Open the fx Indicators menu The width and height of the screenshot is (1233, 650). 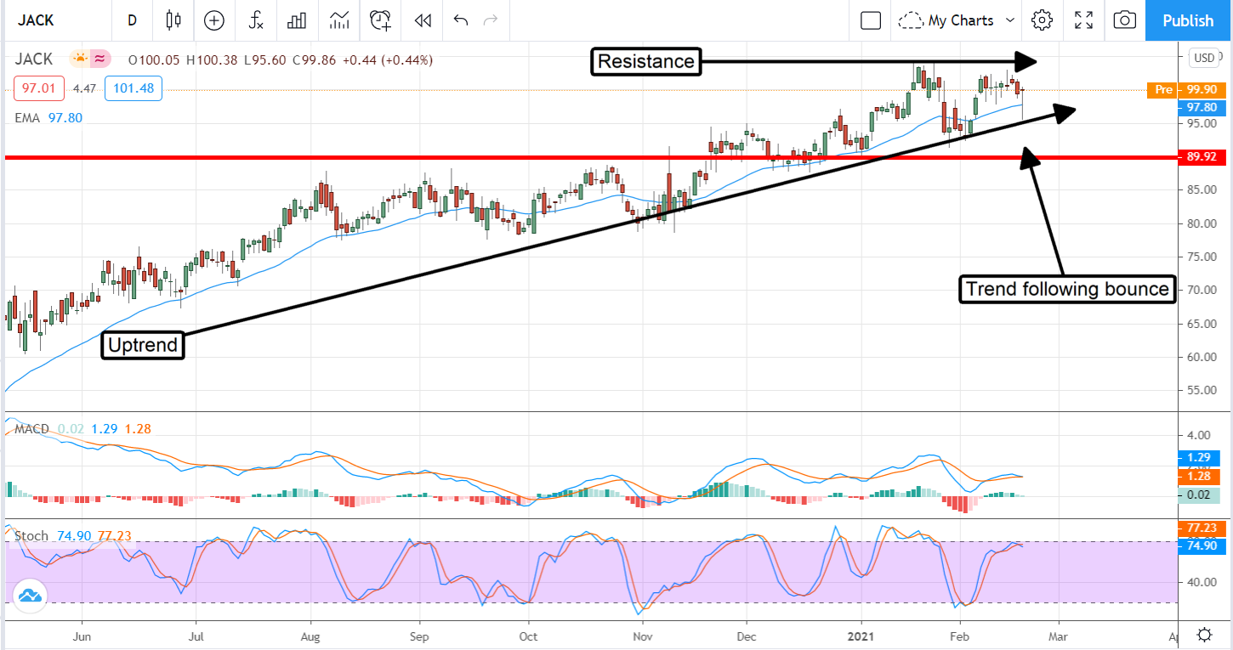(x=256, y=20)
